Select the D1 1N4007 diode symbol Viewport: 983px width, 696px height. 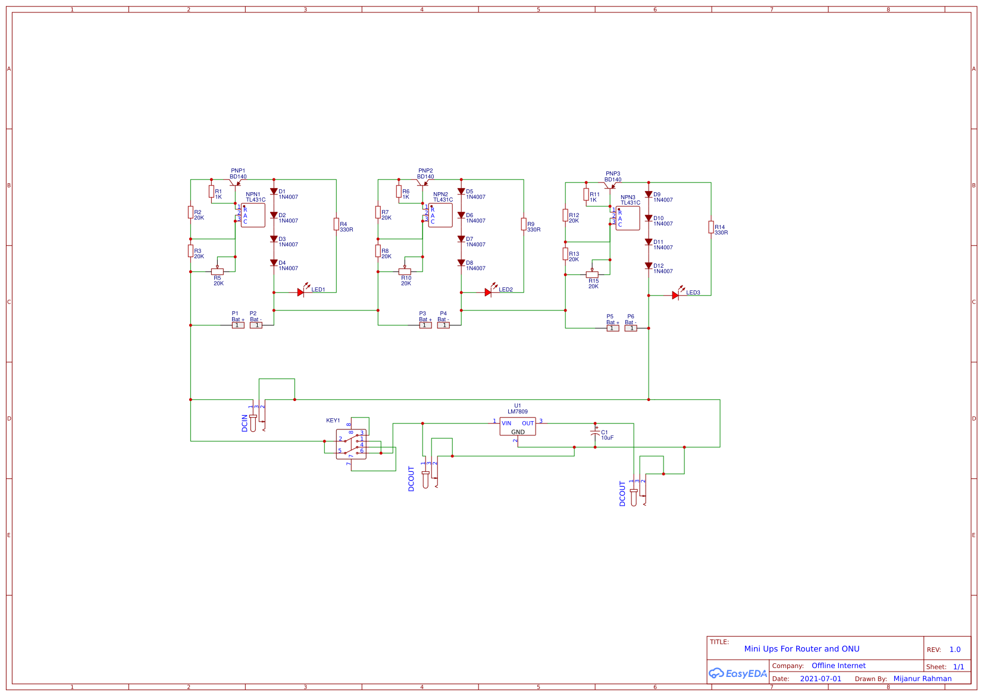click(274, 192)
